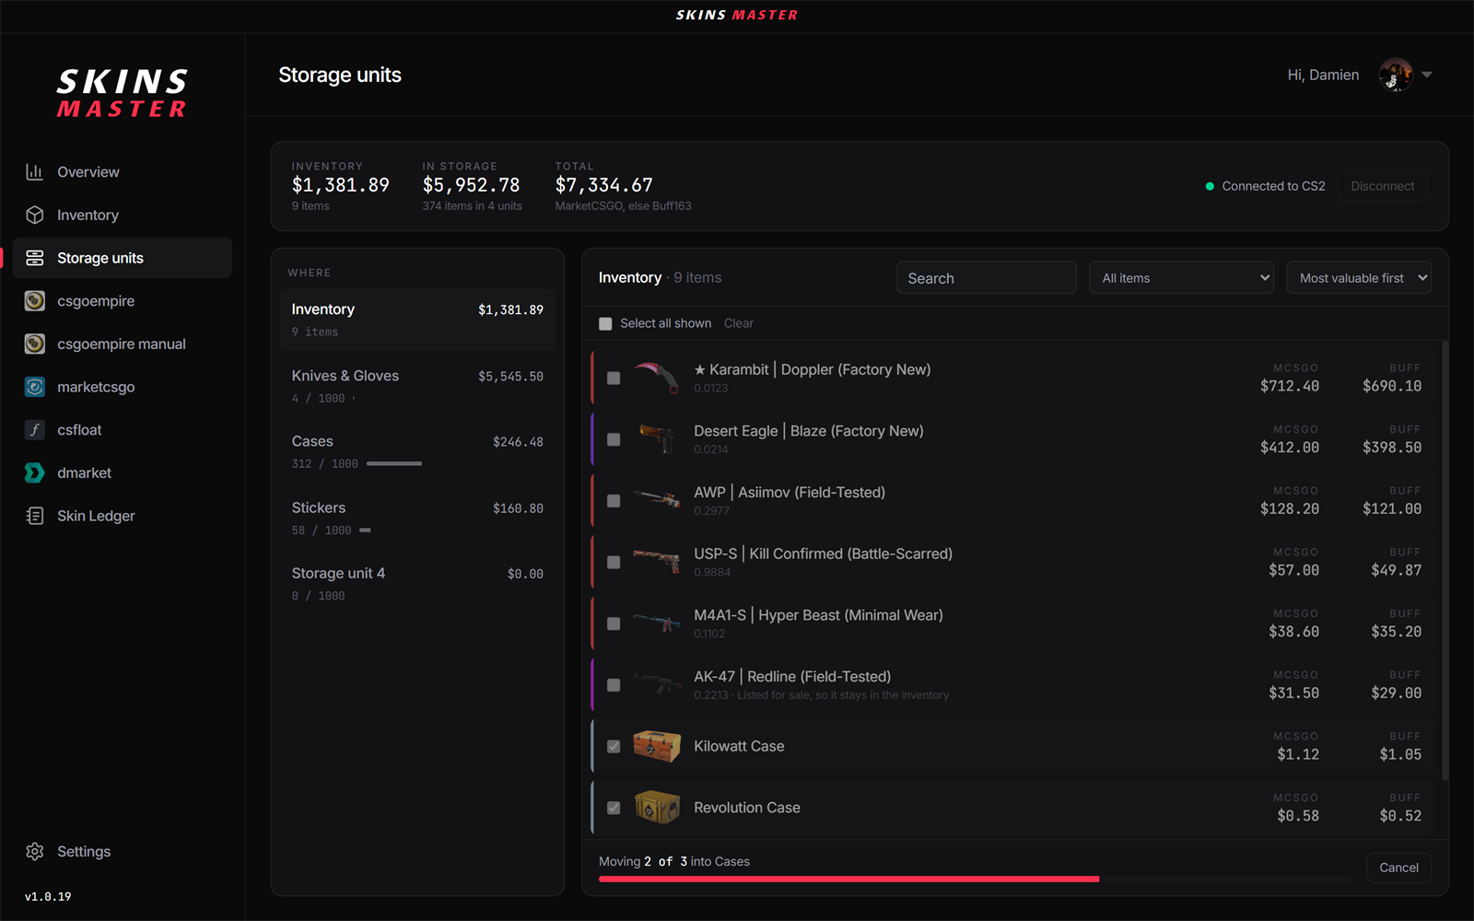The width and height of the screenshot is (1474, 921).
Task: Select the AWP Asiimov checkbox
Action: [614, 501]
